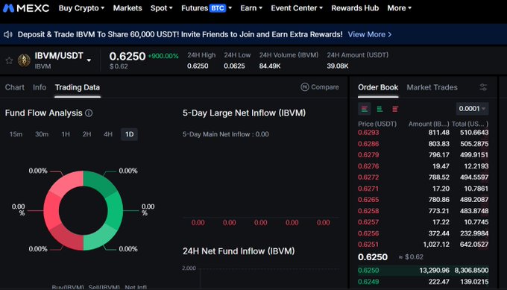The width and height of the screenshot is (507, 290).
Task: Open order book settings sliders icon
Action: pyautogui.click(x=483, y=87)
